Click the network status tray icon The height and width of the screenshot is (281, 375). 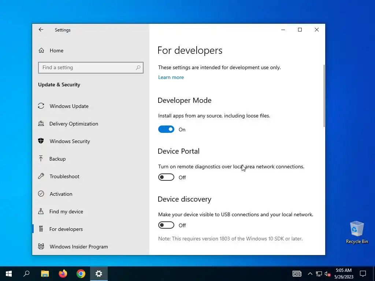point(319,274)
